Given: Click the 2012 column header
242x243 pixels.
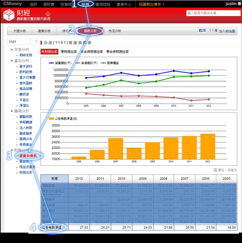Looking at the screenshot, I should 79,179.
